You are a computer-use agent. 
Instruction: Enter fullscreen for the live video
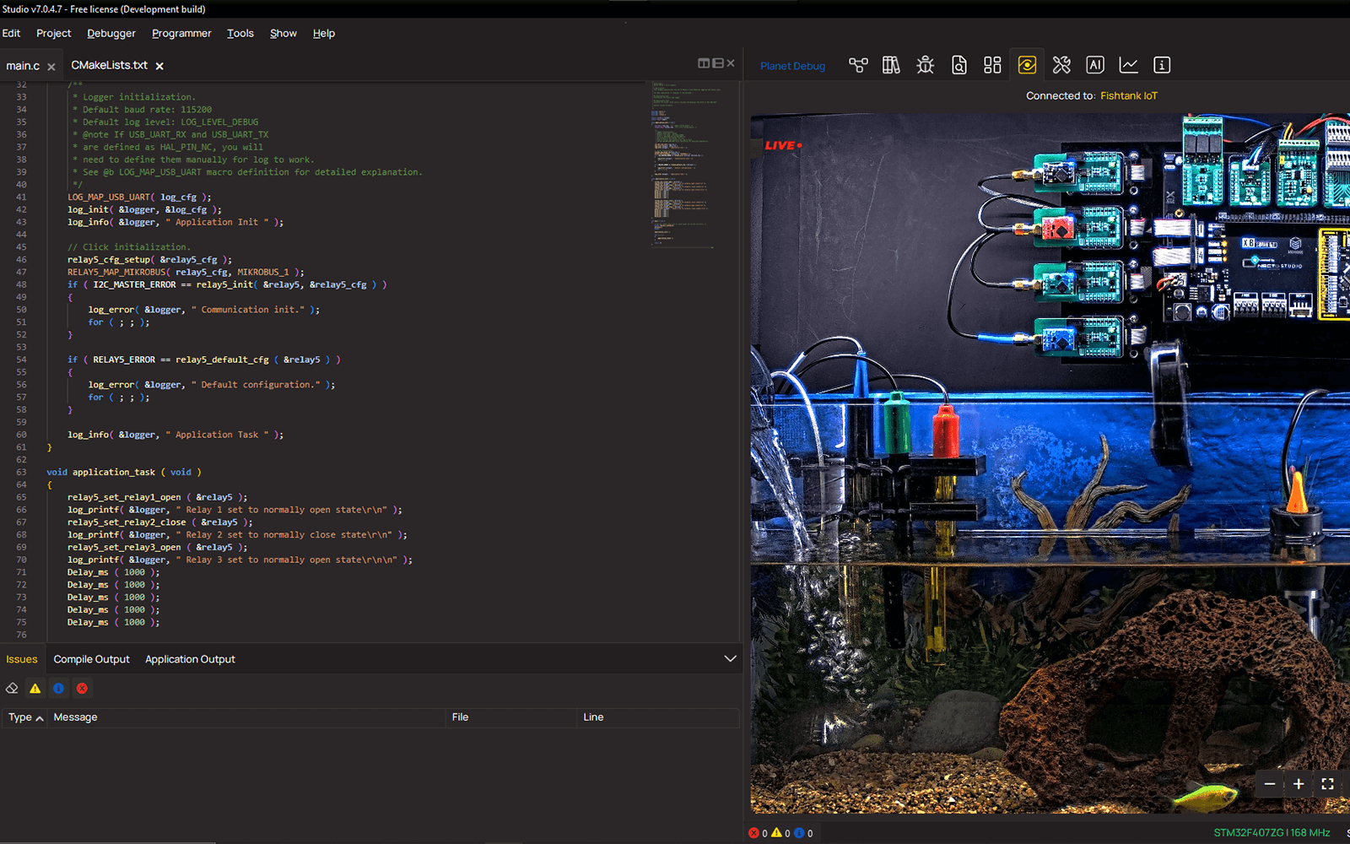[x=1327, y=784]
